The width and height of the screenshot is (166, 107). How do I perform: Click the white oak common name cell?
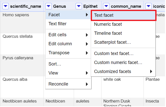(x=122, y=87)
